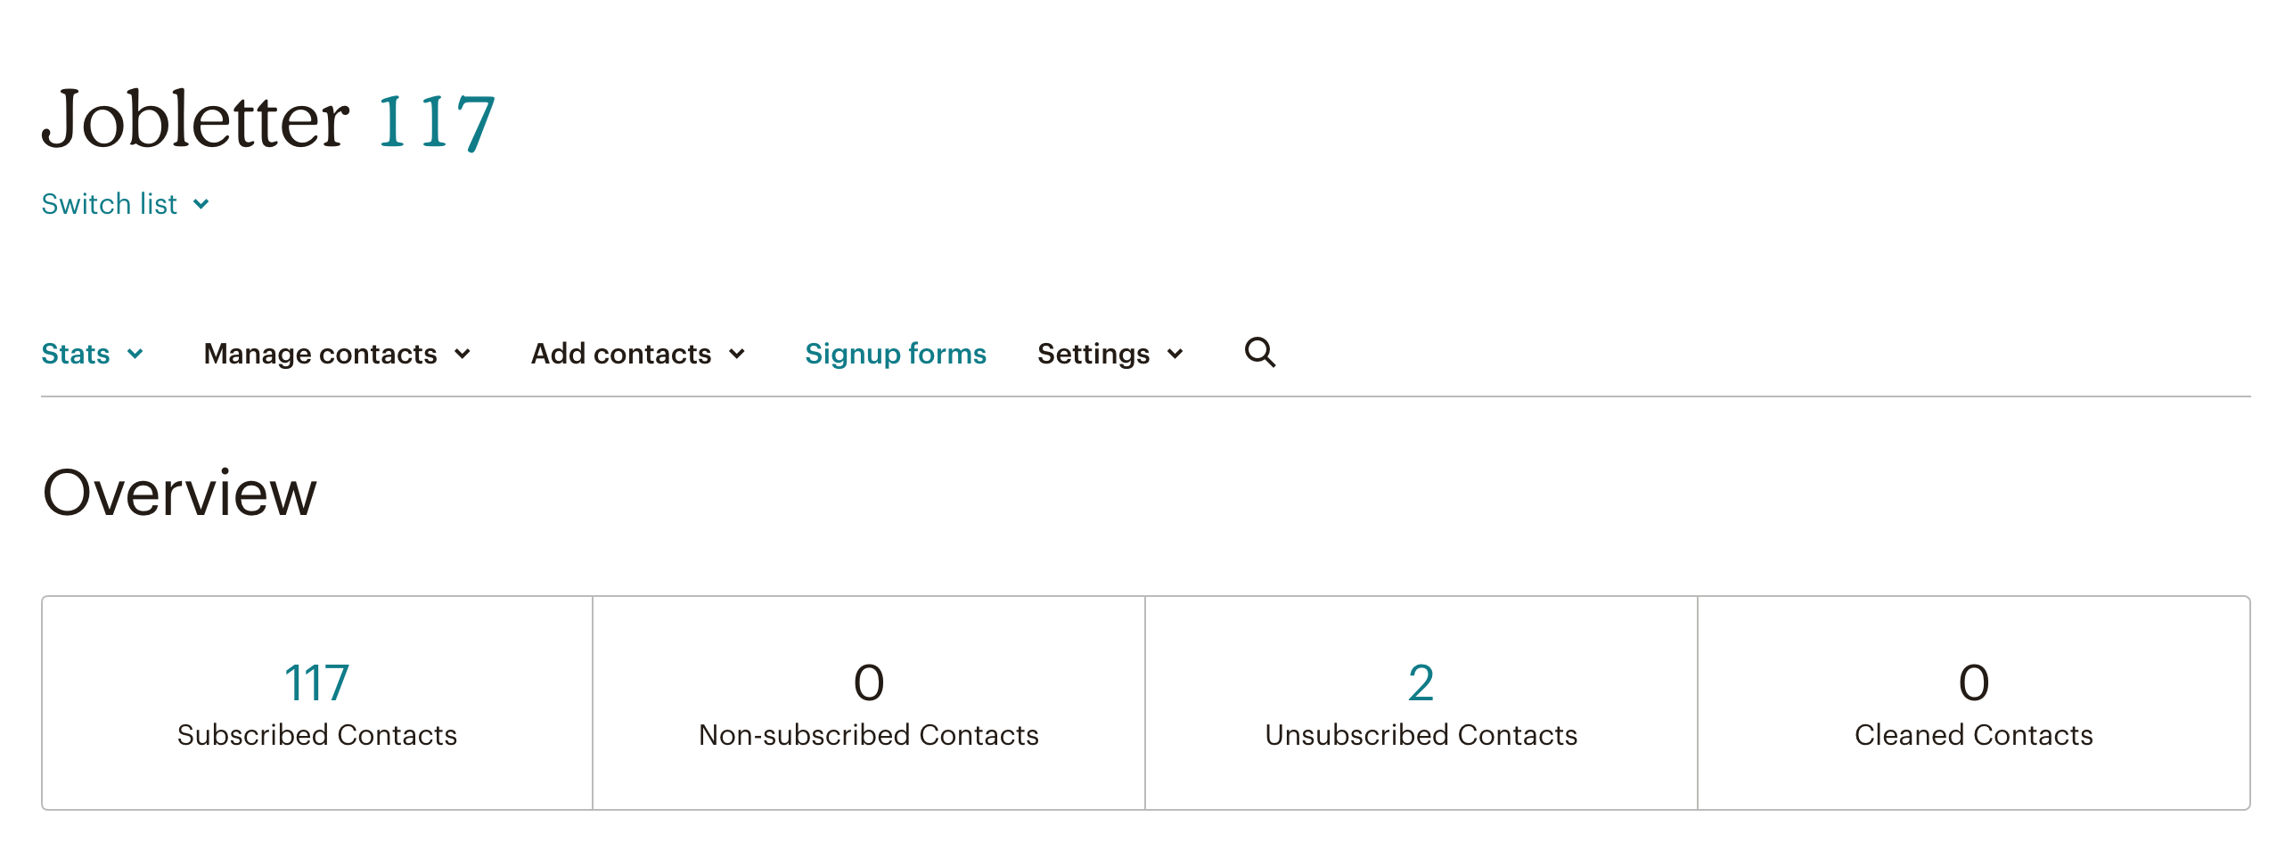The height and width of the screenshot is (866, 2285).
Task: Select the Non-subscribed Contacts label
Action: click(868, 735)
